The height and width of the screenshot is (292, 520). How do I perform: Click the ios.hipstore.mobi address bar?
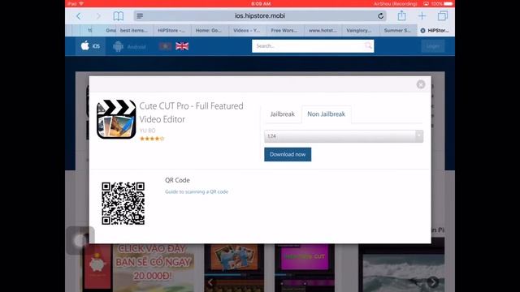point(260,15)
